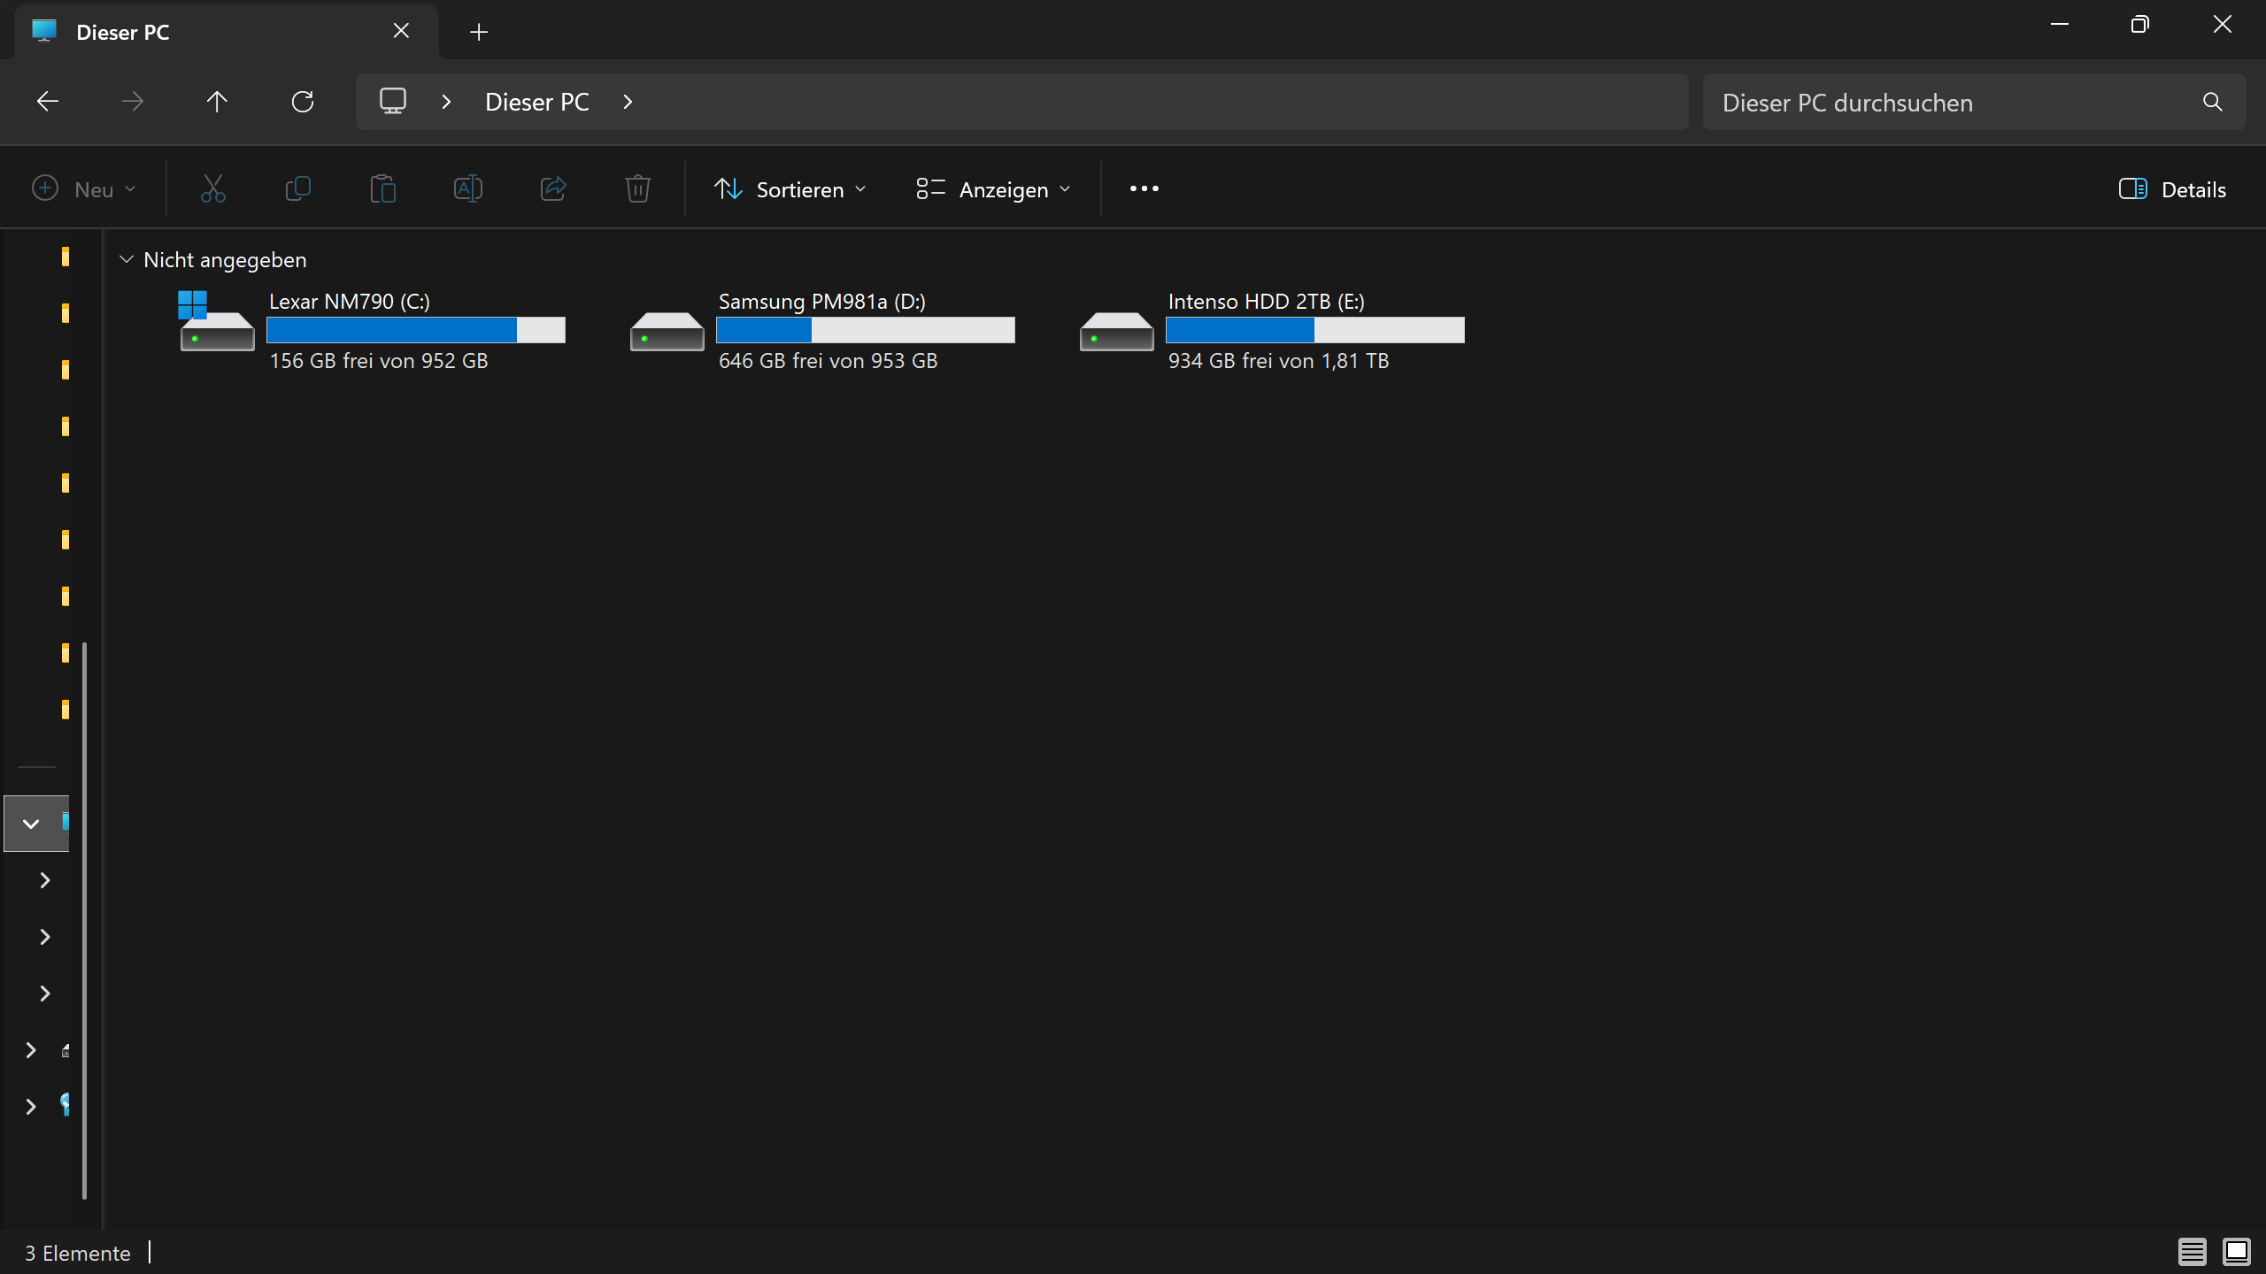Expand the sidebar node with the globe icon

point(31,1107)
